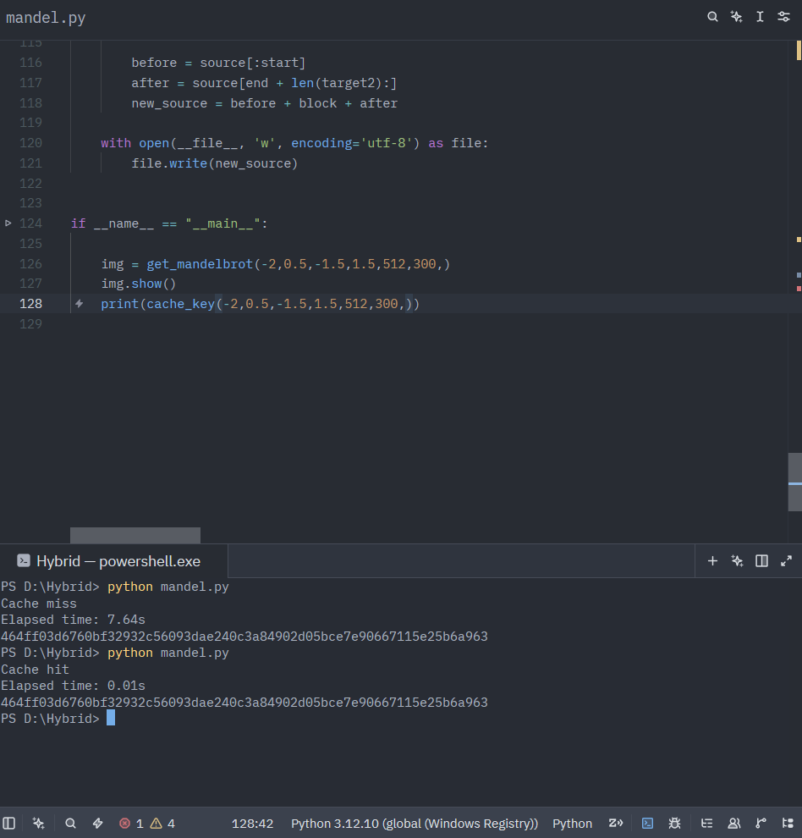This screenshot has width=802, height=838.
Task: Open debugger panel bug icon
Action: pos(675,823)
